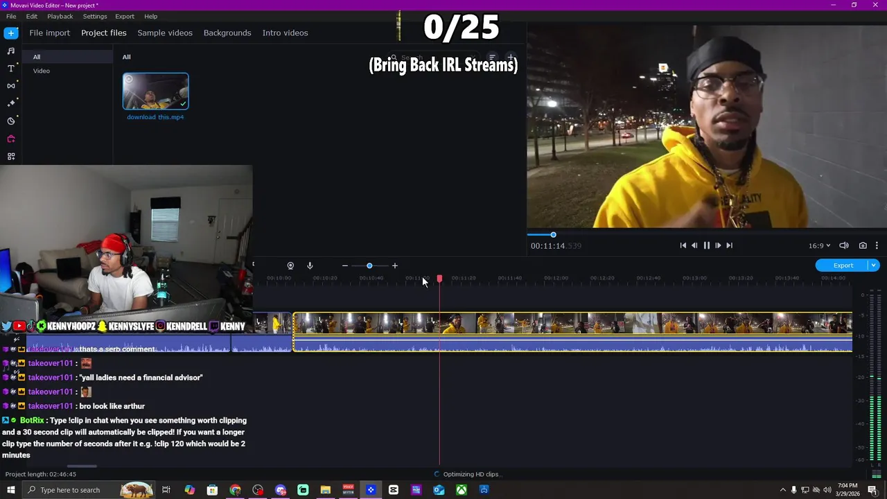Zoom in timeline with plus icon
The width and height of the screenshot is (887, 499).
click(395, 265)
